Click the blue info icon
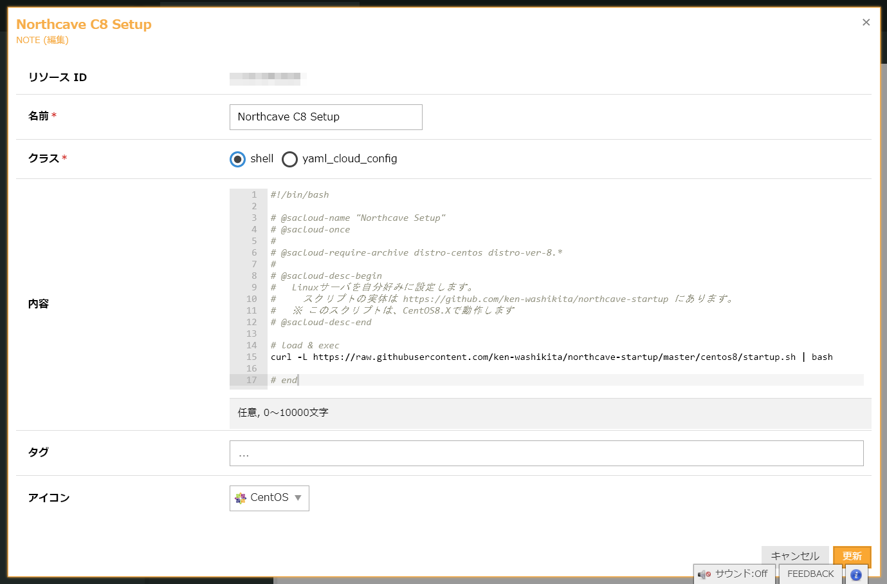The image size is (887, 584). coord(855,575)
